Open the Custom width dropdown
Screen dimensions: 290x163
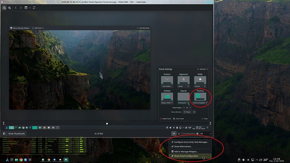coord(200,86)
